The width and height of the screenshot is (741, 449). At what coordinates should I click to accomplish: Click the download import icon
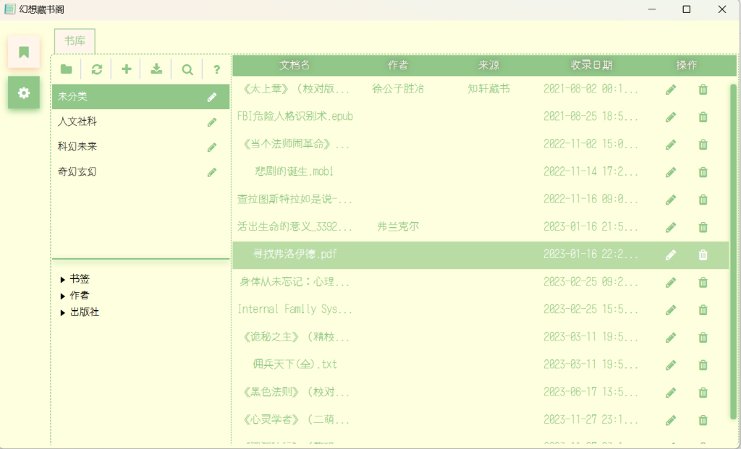tap(156, 69)
